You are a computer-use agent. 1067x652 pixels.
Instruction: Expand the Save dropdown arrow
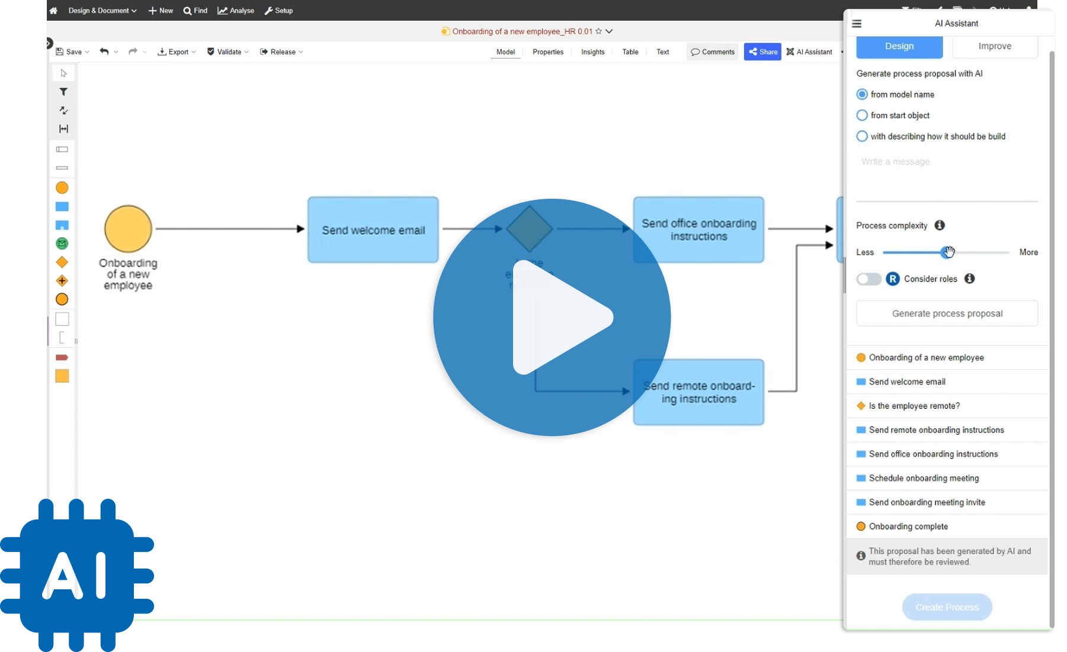point(87,52)
